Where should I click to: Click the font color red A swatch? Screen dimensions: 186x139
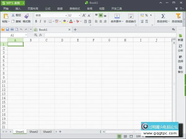[71, 21]
